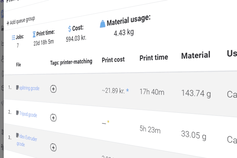
Task: Click the 4.43 kg material usage value
Action: (x=124, y=33)
